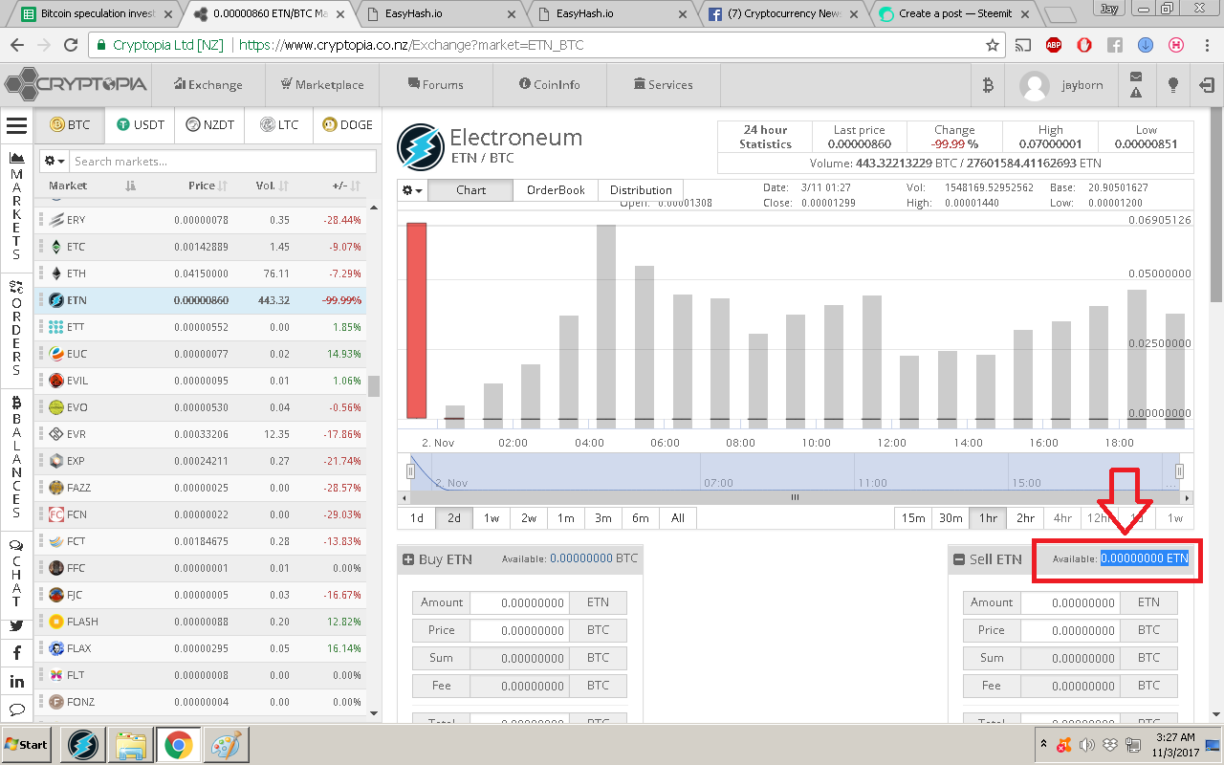Viewport: 1224px width, 765px height.
Task: Select the All chart range
Action: tap(678, 518)
